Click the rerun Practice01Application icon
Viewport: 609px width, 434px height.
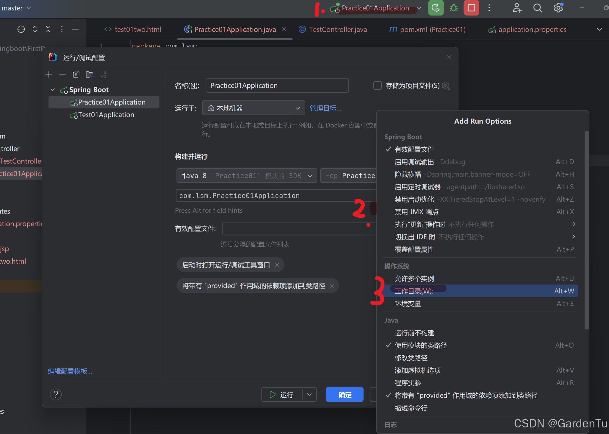pyautogui.click(x=436, y=8)
